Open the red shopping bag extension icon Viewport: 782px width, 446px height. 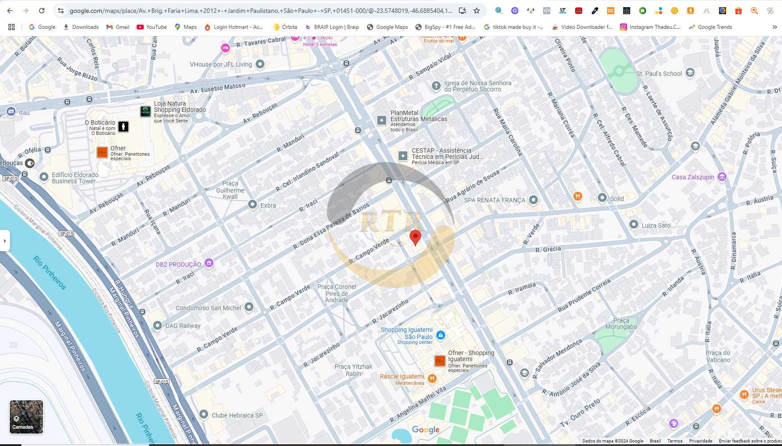739,11
